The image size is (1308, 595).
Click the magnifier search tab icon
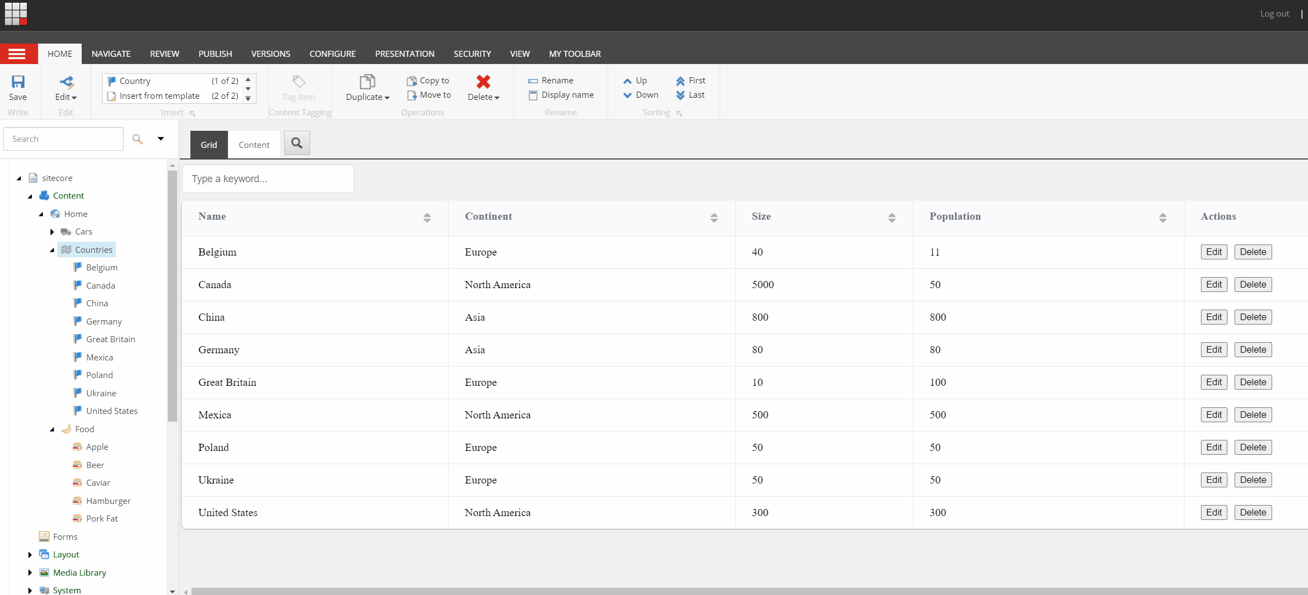[297, 144]
